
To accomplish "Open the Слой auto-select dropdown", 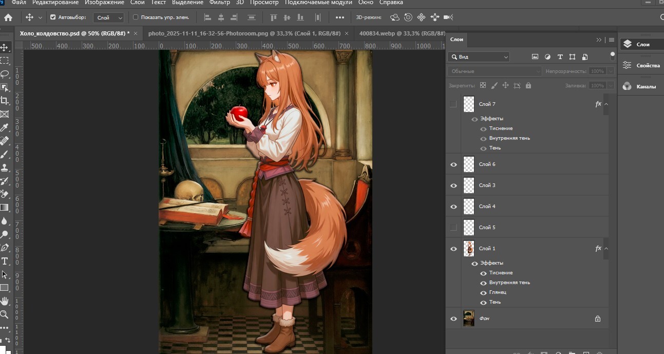I will click(109, 17).
